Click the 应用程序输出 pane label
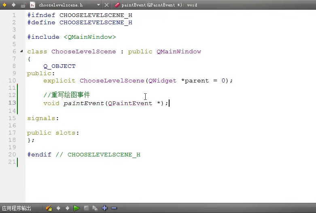The height and width of the screenshot is (213, 316). [x=17, y=208]
